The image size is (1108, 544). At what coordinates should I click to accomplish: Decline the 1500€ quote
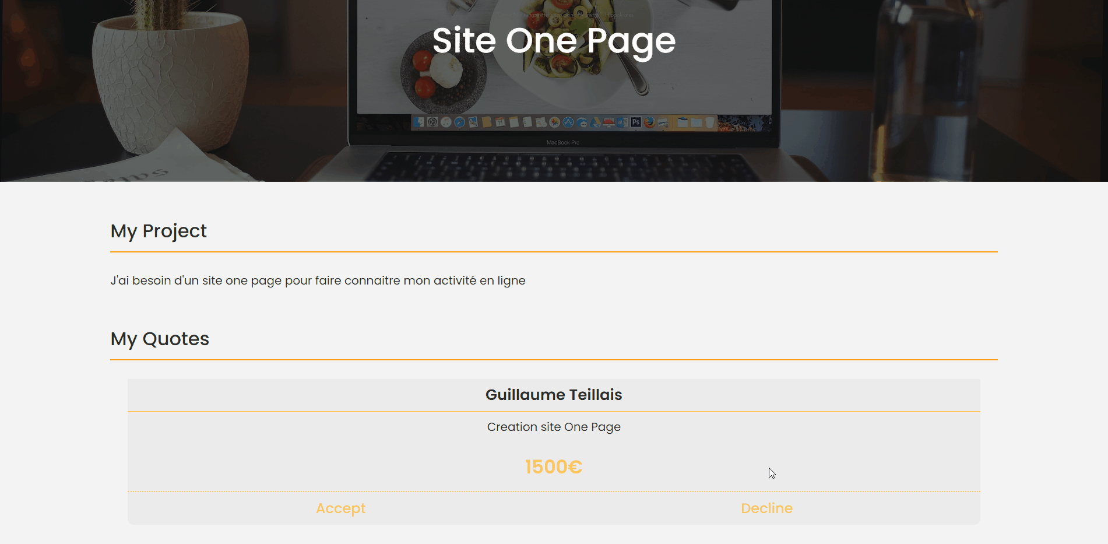tap(766, 508)
